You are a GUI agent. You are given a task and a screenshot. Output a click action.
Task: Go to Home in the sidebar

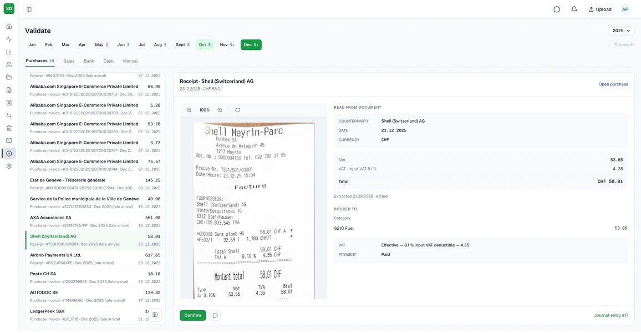click(x=9, y=27)
